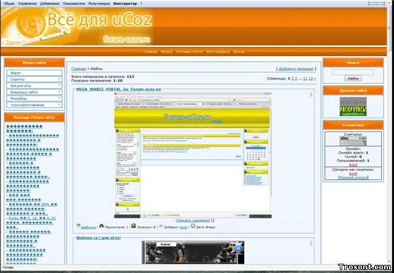Focus the site search input field

click(353, 72)
